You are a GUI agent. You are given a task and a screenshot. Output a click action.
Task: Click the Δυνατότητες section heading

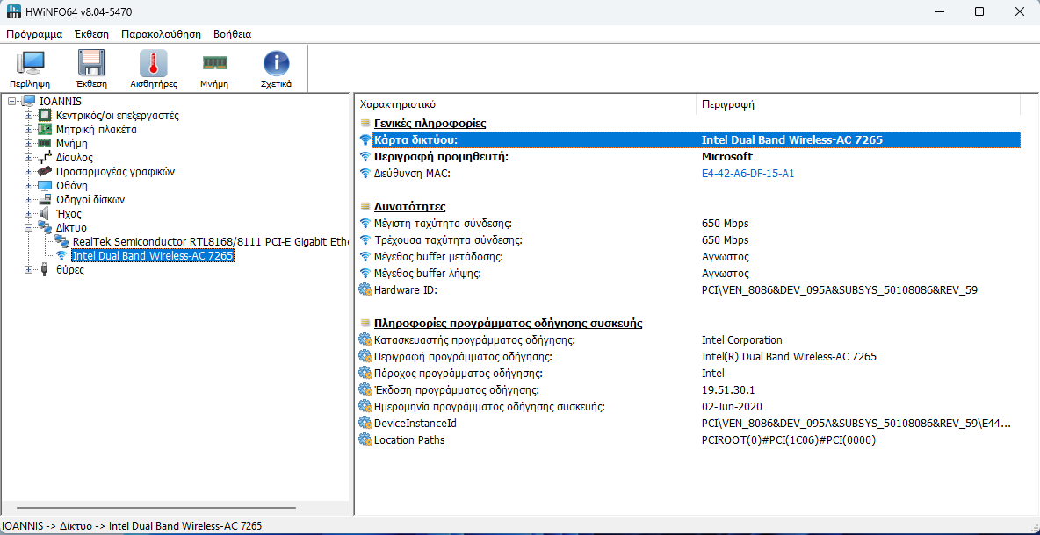409,207
